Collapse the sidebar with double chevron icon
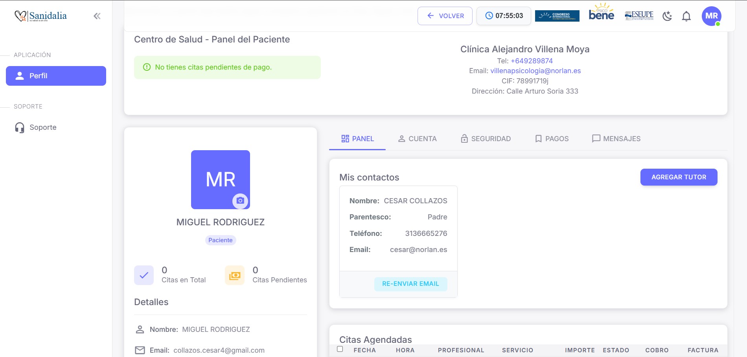This screenshot has height=357, width=747. point(97,16)
